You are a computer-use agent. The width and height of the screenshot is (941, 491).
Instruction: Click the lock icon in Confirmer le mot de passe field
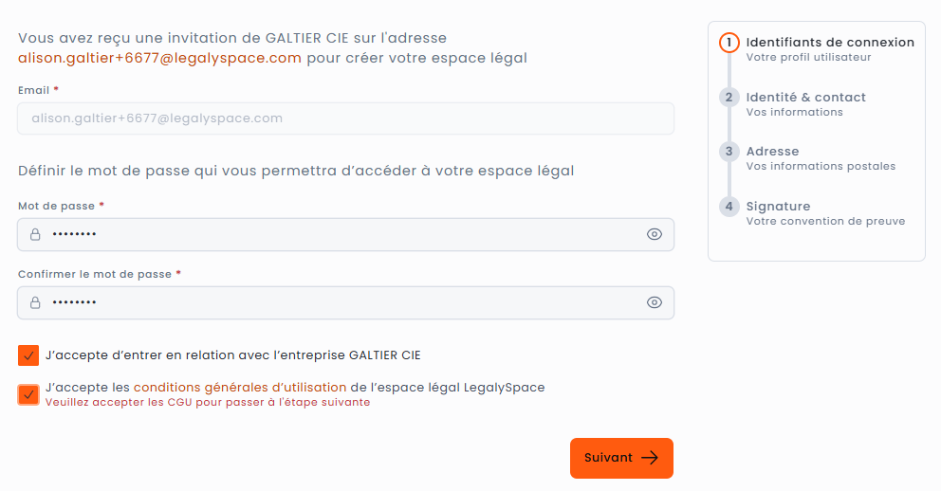[x=35, y=302]
